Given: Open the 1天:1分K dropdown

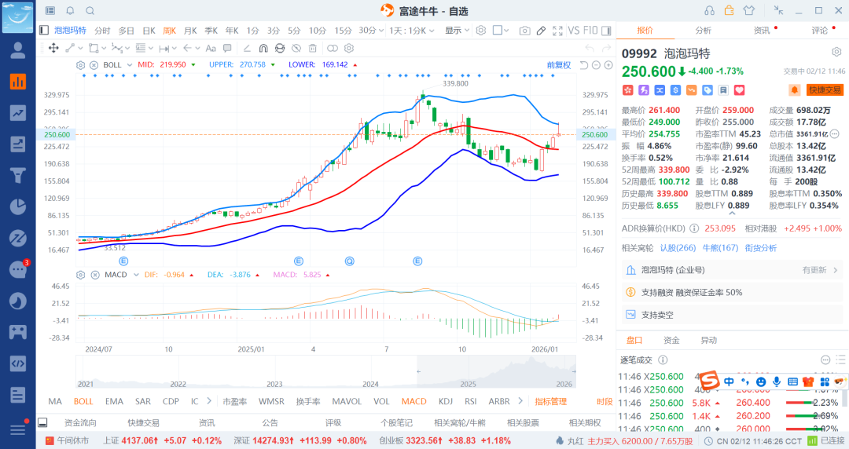Looking at the screenshot, I should [411, 31].
